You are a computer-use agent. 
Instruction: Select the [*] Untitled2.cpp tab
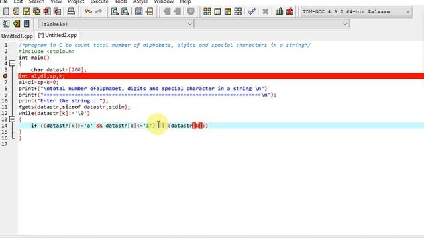pyautogui.click(x=58, y=35)
